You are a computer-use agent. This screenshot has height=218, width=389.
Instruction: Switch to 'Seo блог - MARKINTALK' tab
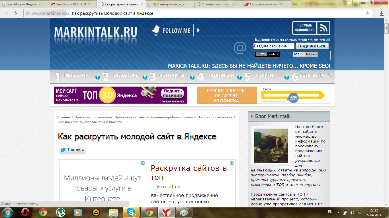click(x=73, y=4)
